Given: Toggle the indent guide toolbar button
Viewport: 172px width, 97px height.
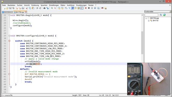Looking at the screenshot, I should tap(73, 8).
